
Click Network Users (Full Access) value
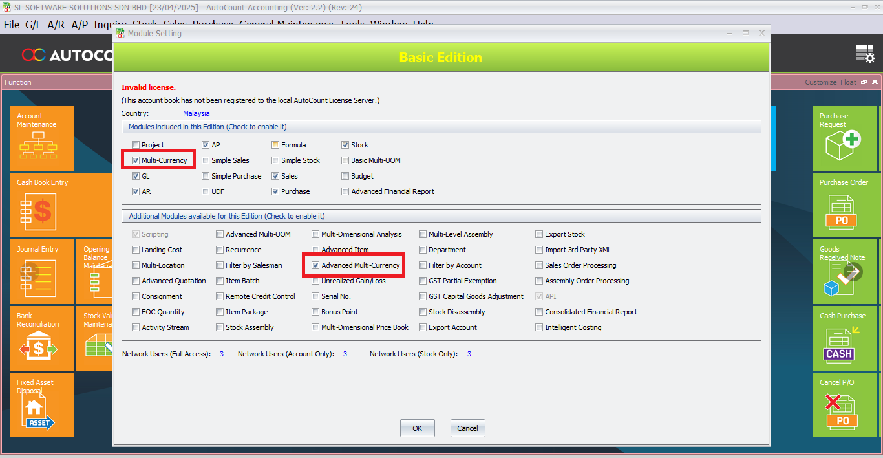[222, 354]
